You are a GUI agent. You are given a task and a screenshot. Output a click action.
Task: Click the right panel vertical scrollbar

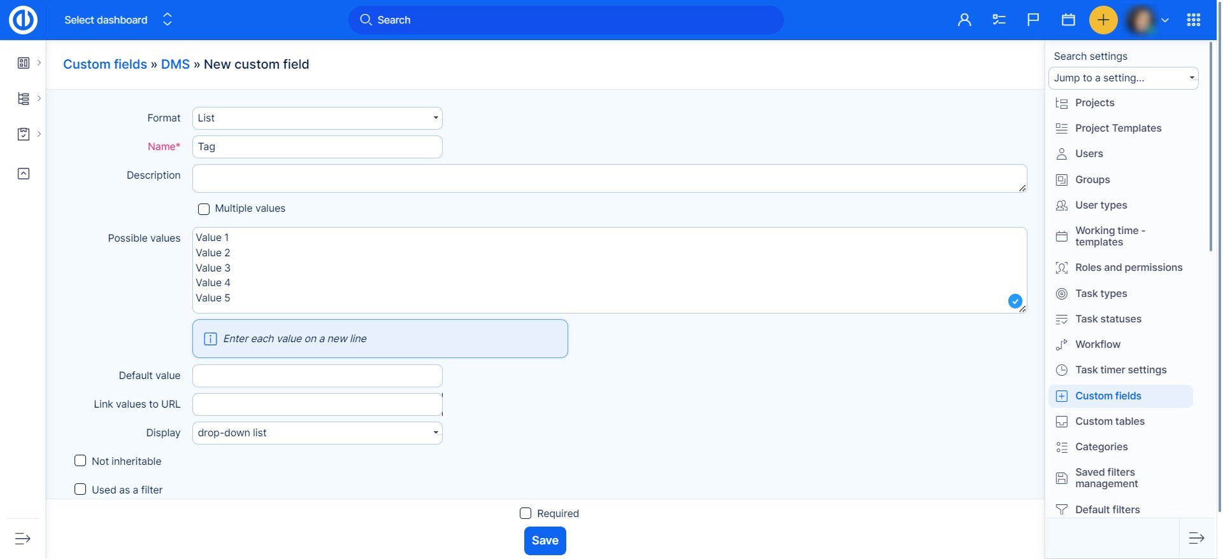[1210, 146]
